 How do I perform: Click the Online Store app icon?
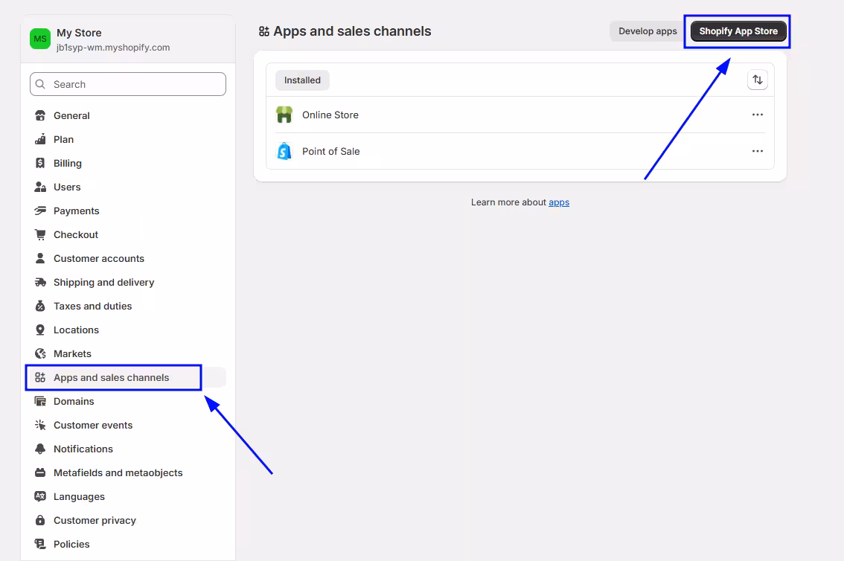(x=284, y=115)
